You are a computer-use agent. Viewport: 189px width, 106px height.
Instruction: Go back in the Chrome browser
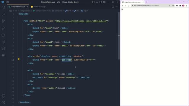point(122,6)
